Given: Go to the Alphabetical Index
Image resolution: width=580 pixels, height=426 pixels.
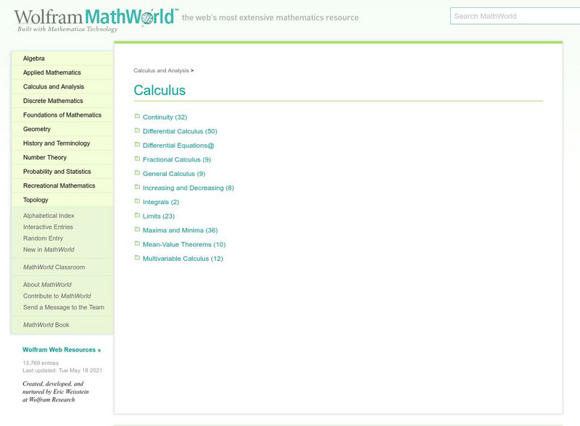Looking at the screenshot, I should coord(49,216).
